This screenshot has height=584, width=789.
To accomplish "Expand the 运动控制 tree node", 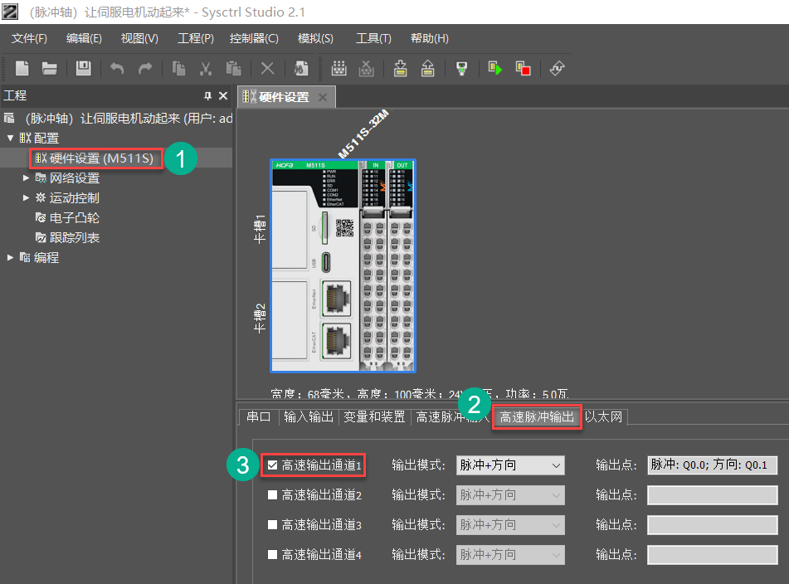I will coord(27,197).
